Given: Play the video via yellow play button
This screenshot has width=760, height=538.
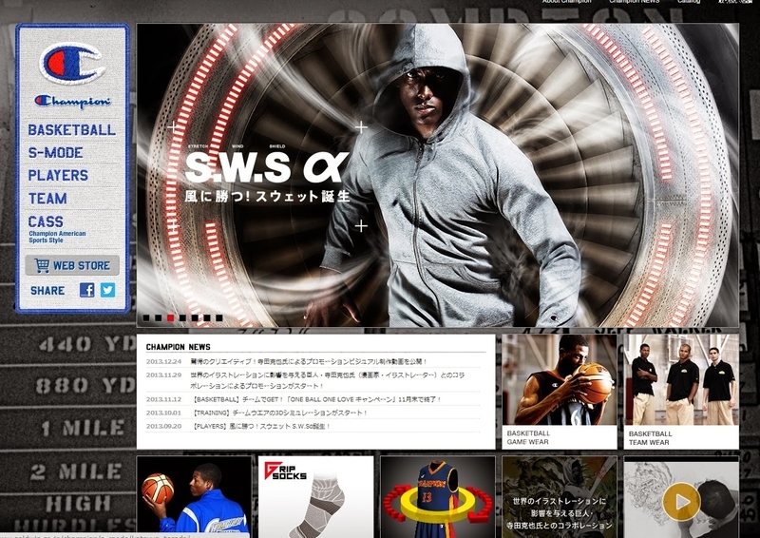Looking at the screenshot, I should pyautogui.click(x=681, y=502).
